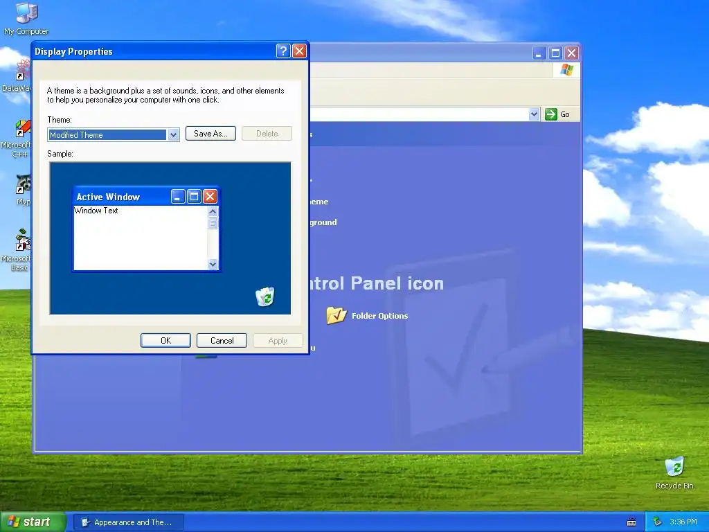The width and height of the screenshot is (709, 532).
Task: Select the raccoon Myp desktop shortcut
Action: pyautogui.click(x=23, y=190)
